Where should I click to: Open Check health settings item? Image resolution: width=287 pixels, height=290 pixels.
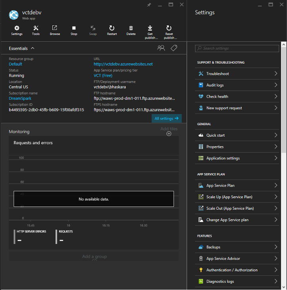(237, 97)
